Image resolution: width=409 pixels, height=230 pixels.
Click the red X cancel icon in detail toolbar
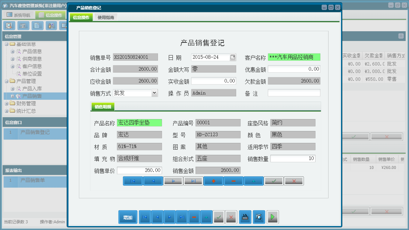(294, 181)
